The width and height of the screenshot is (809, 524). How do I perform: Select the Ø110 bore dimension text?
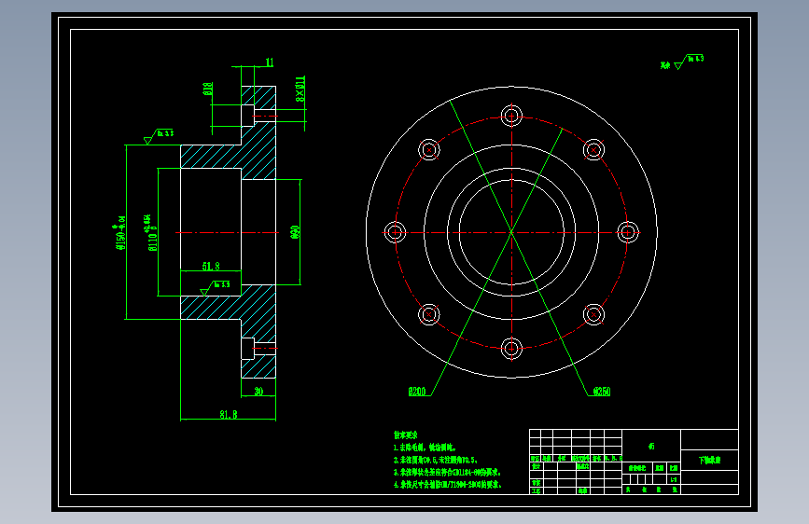point(150,233)
